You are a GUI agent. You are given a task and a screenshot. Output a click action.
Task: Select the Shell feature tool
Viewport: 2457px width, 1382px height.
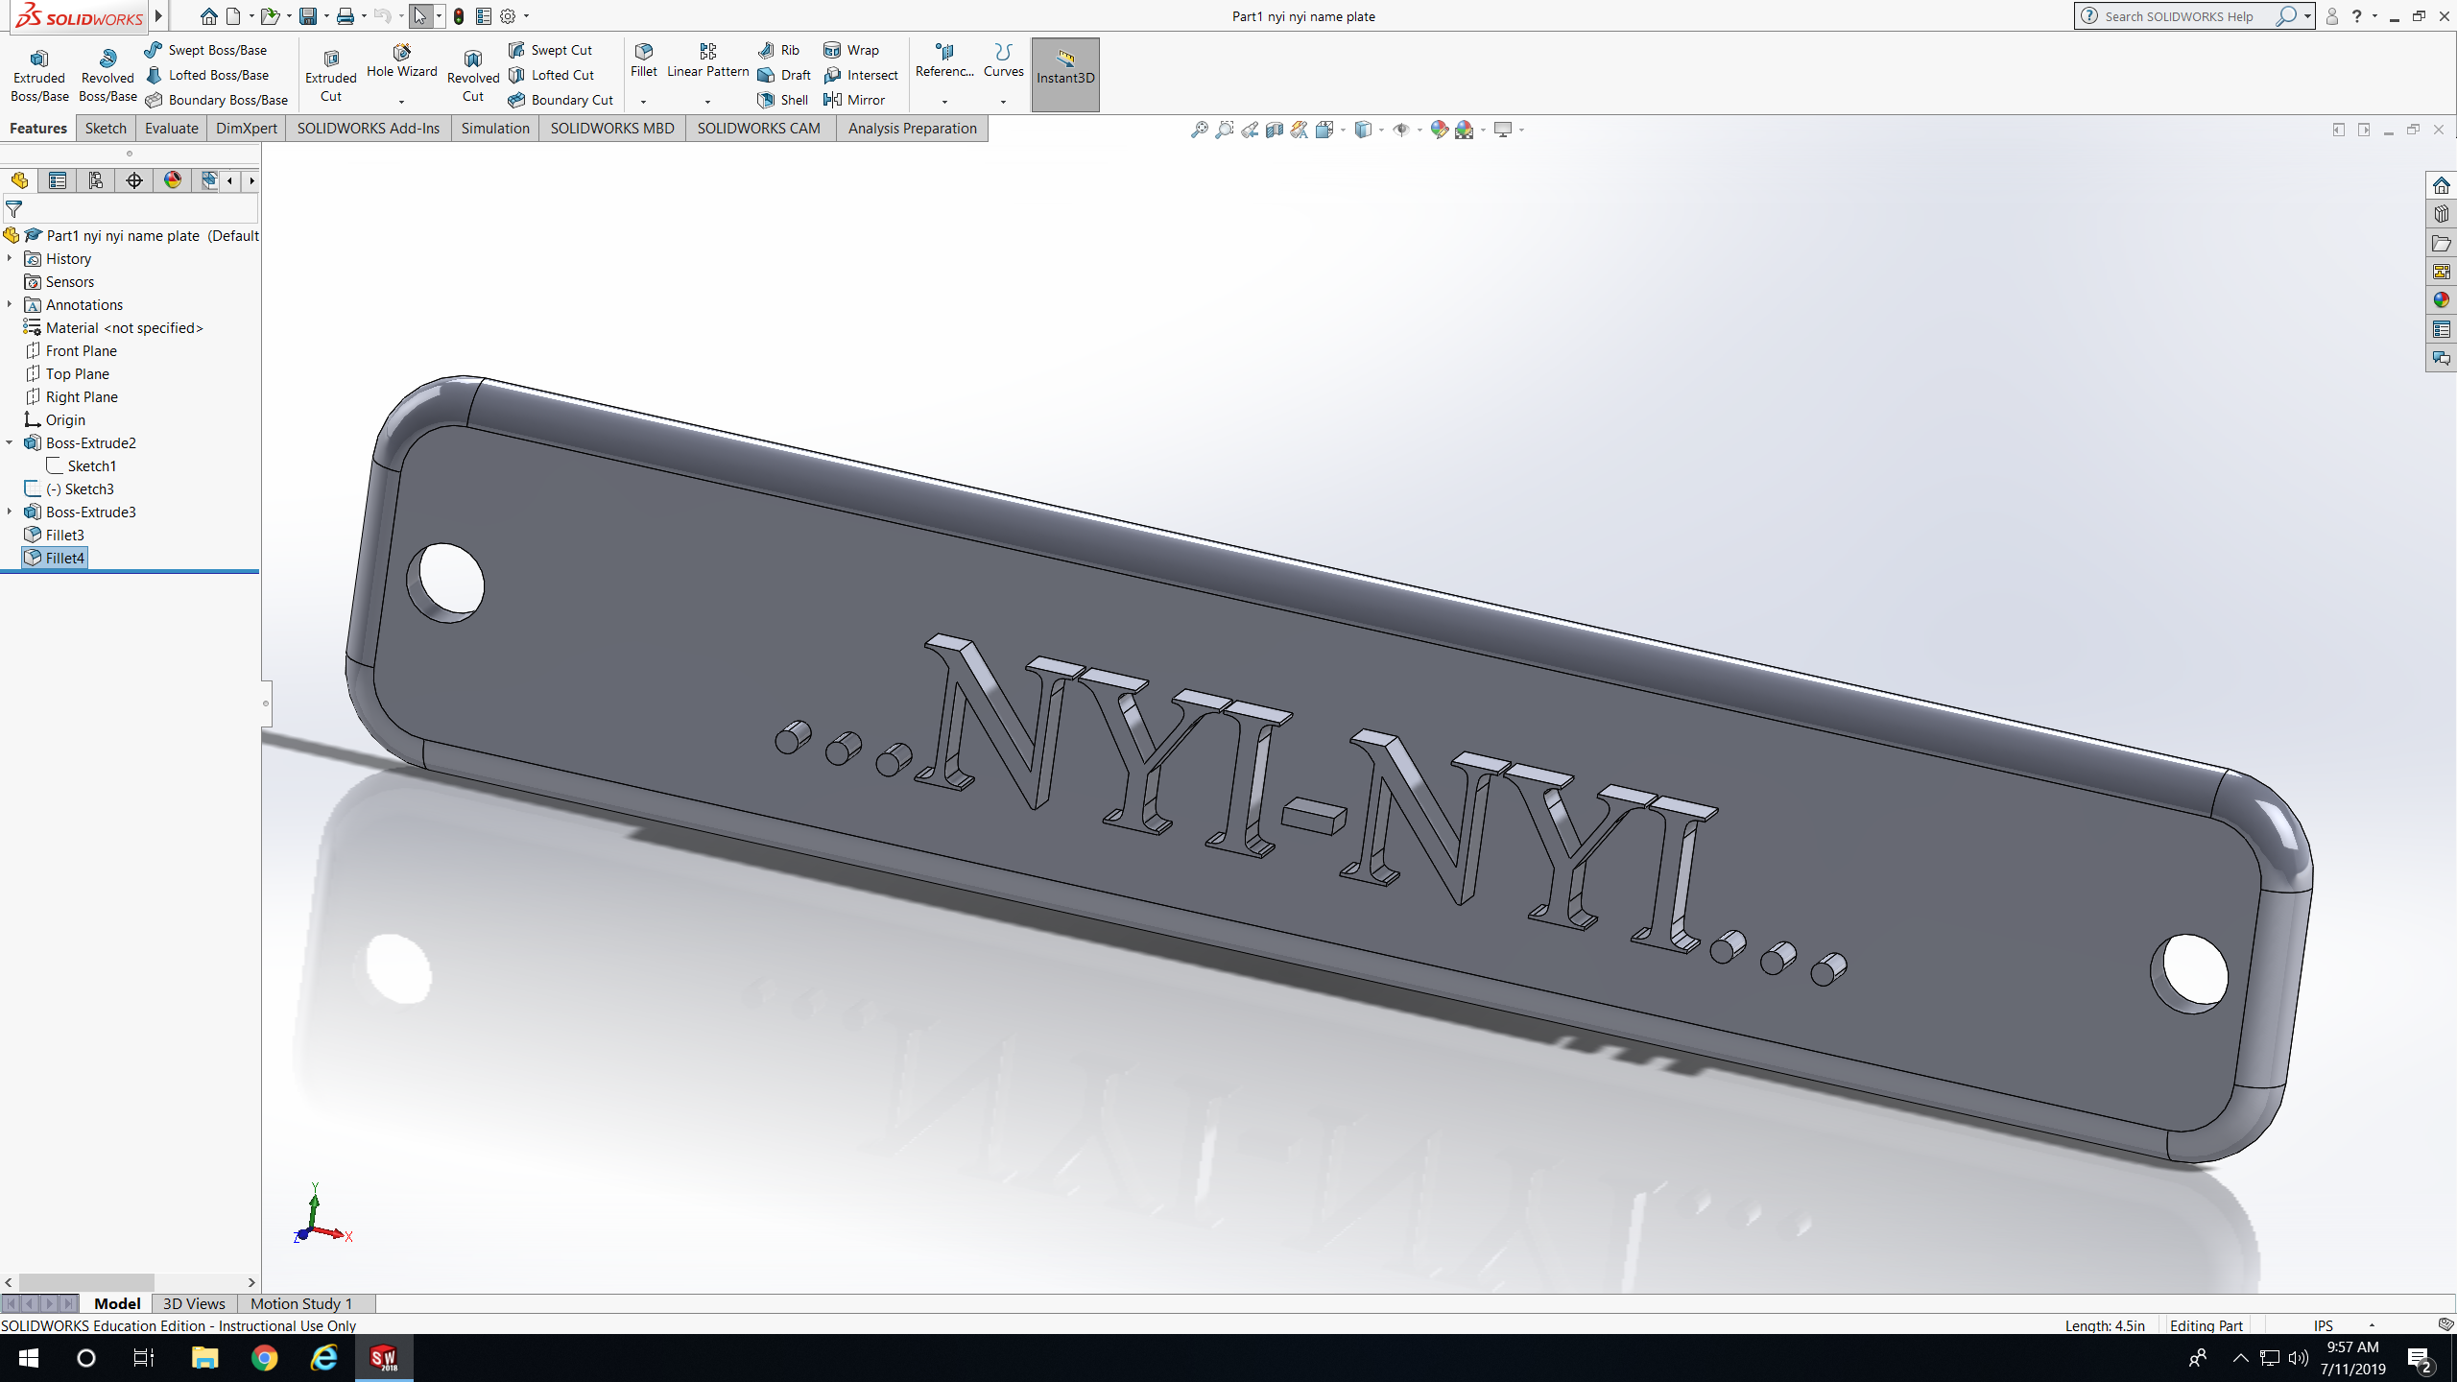(x=782, y=100)
